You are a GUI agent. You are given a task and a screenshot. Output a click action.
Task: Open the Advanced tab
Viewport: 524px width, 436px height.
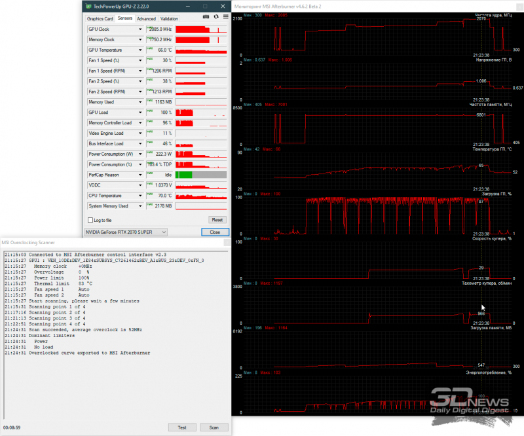click(146, 19)
